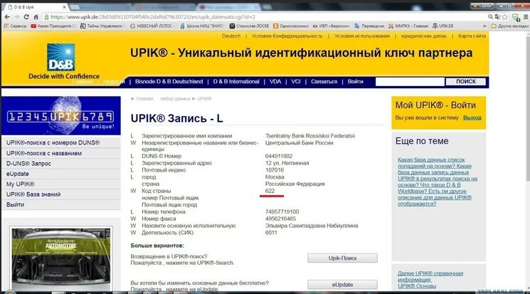Click the site search input field

coord(410,82)
